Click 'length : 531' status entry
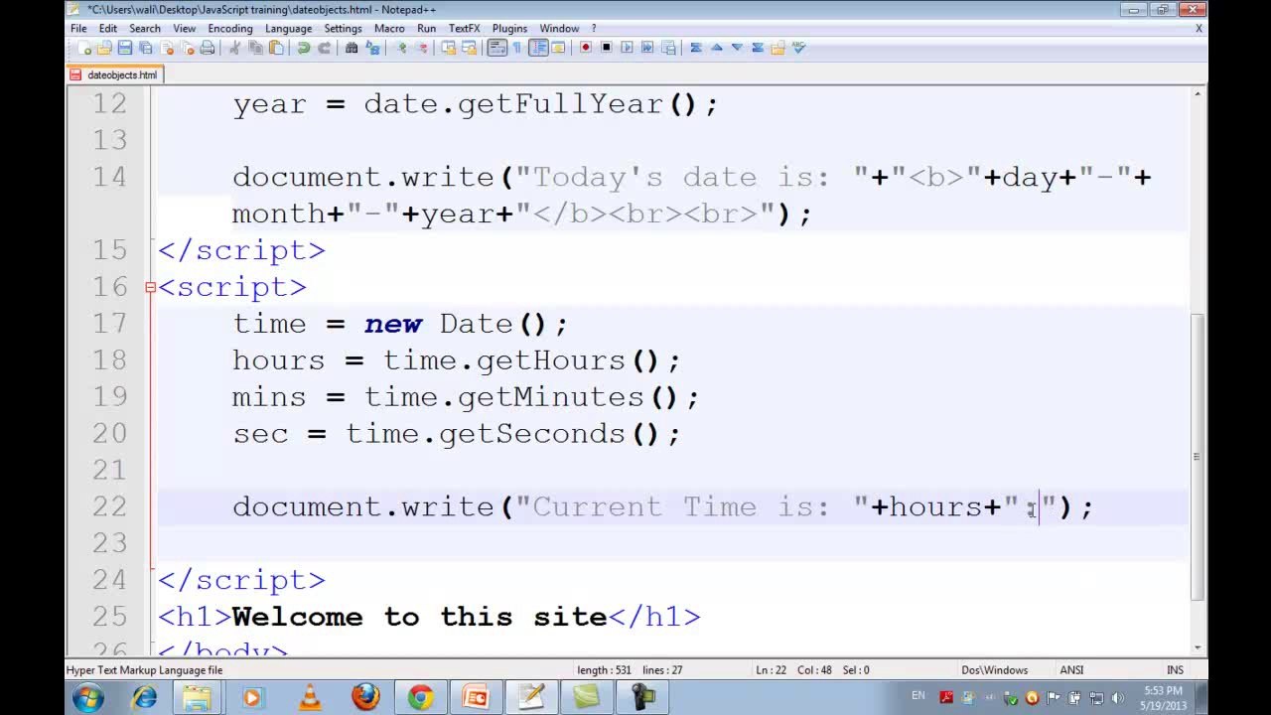 pyautogui.click(x=604, y=670)
